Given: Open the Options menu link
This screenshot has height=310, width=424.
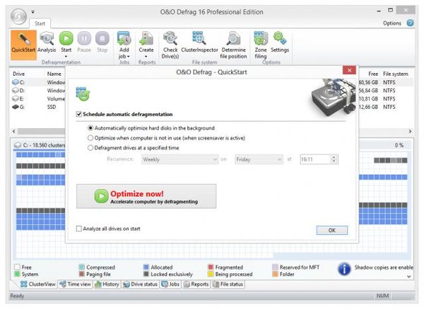Looking at the screenshot, I should tap(391, 23).
